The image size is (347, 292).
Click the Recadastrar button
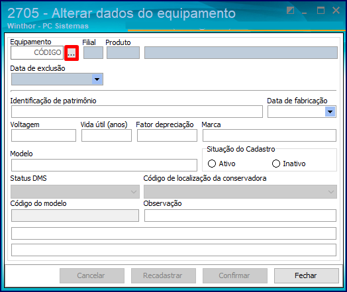point(164,275)
